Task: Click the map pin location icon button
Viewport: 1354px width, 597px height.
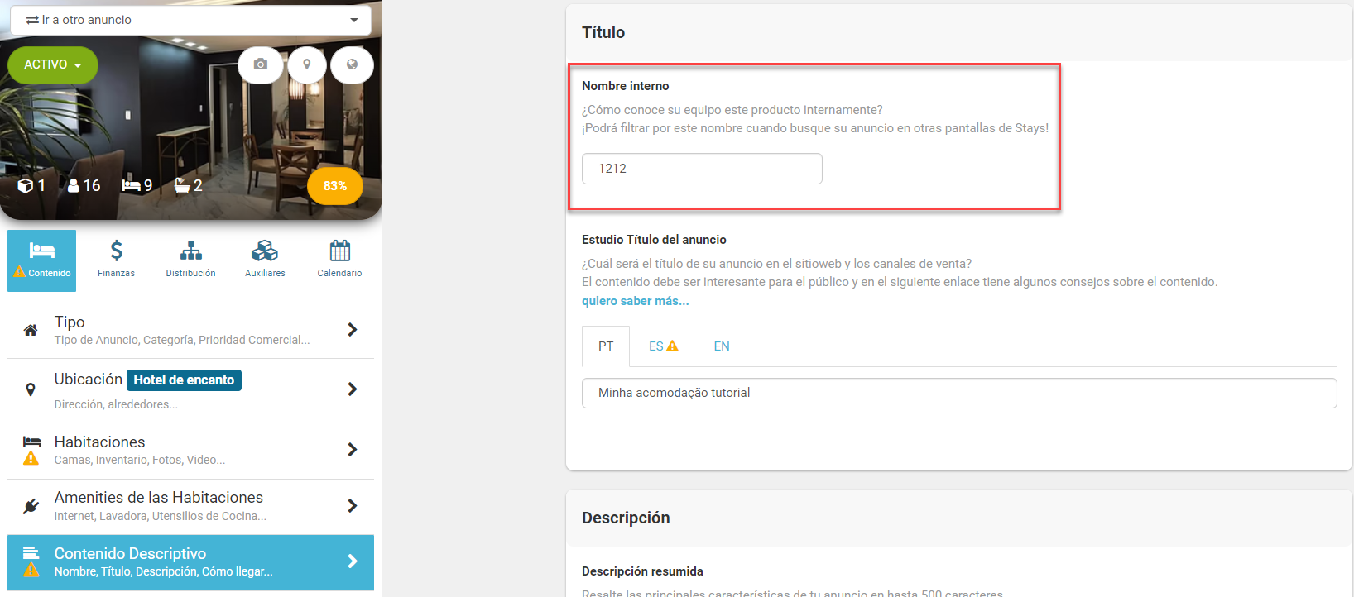Action: (306, 64)
